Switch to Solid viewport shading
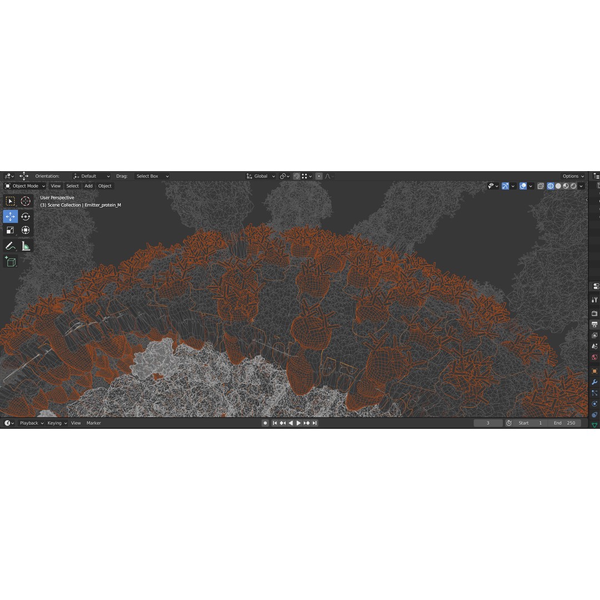Screen dimensions: 600x600 (x=558, y=186)
